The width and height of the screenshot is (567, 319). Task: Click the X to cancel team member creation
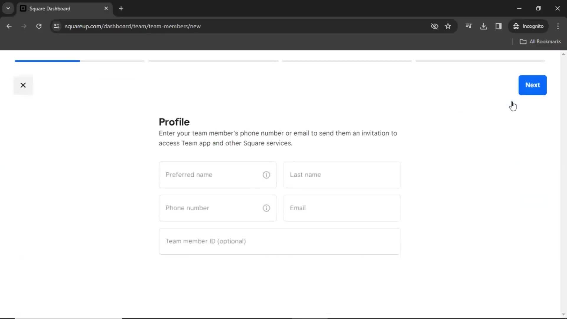click(23, 85)
